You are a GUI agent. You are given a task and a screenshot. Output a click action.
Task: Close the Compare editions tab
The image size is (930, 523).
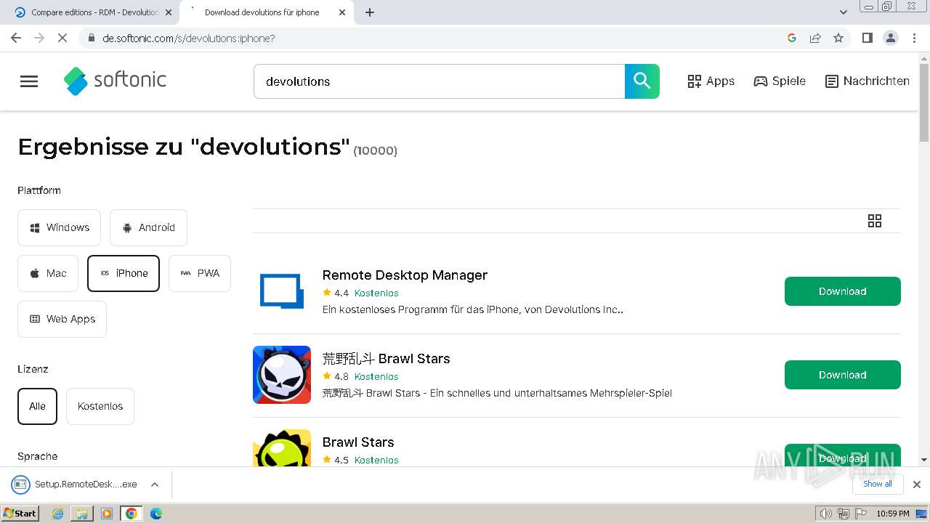[169, 12]
